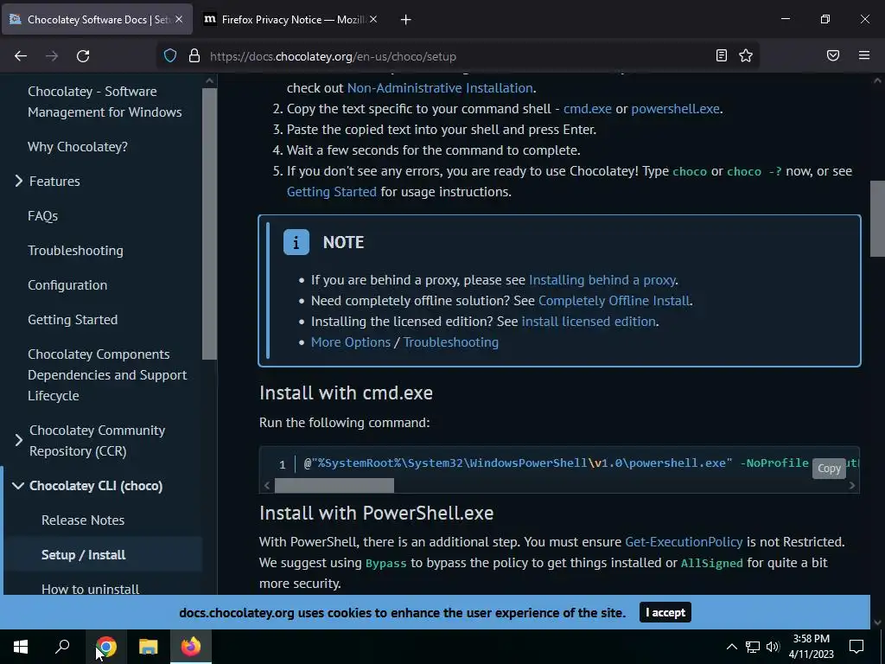This screenshot has height=664, width=885.
Task: Open the volume control tray icon
Action: [773, 647]
